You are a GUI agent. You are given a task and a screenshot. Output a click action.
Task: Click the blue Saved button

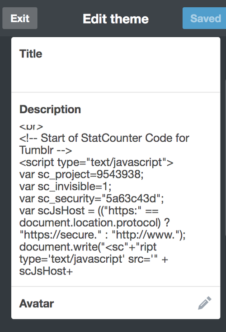pos(204,18)
